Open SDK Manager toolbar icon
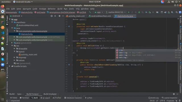This screenshot has height=102, width=182. [172, 12]
